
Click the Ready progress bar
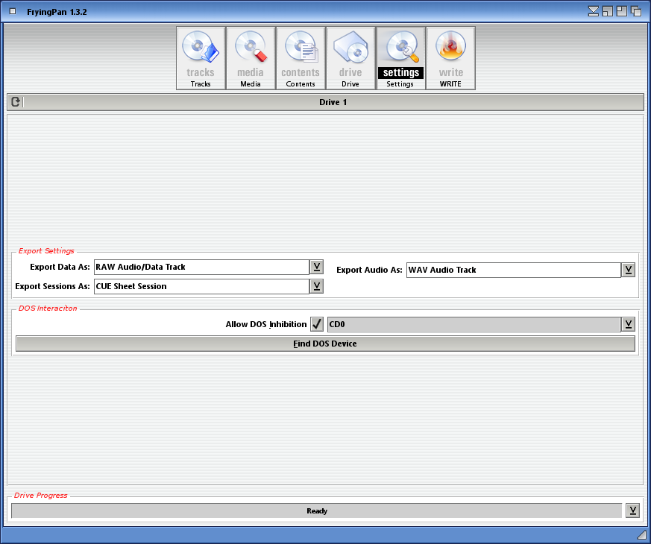coord(316,510)
